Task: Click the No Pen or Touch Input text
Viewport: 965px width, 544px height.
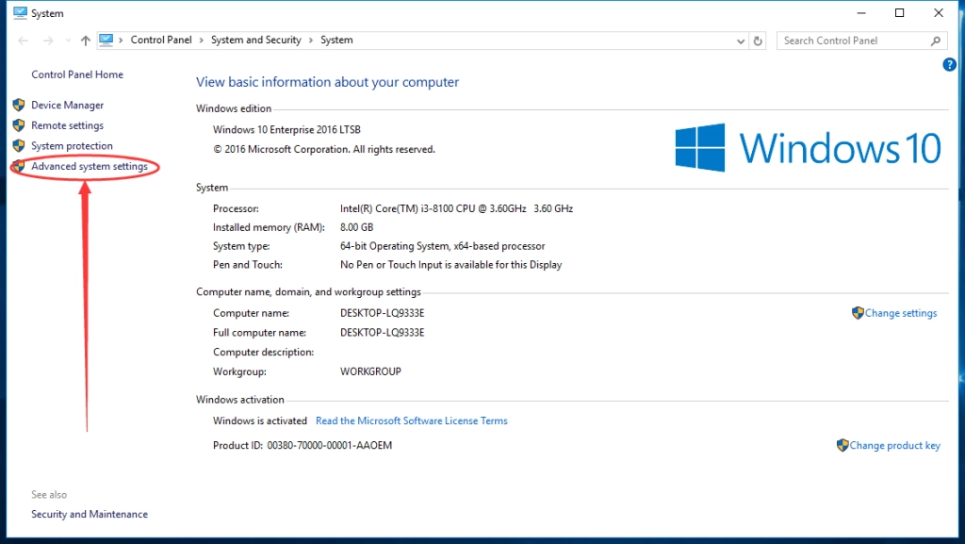Action: coord(451,265)
